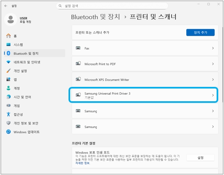Viewport: 224px width, 175px height.
Task: Expand the Fax chevron
Action: pyautogui.click(x=213, y=48)
